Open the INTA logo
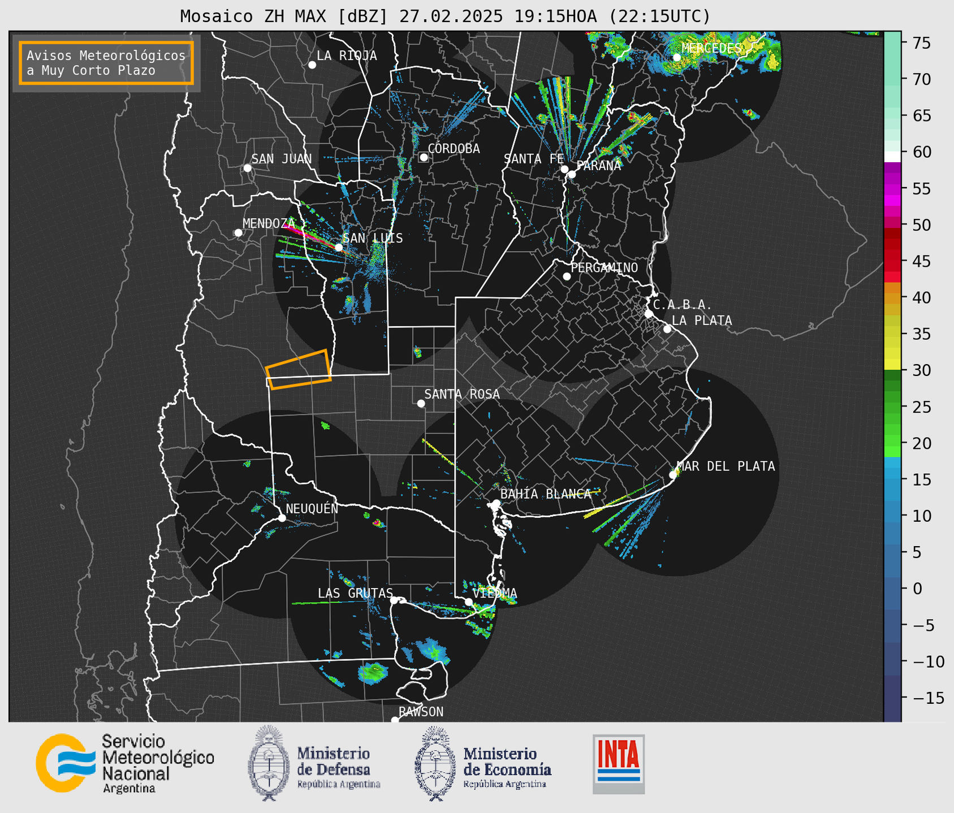 [x=619, y=763]
